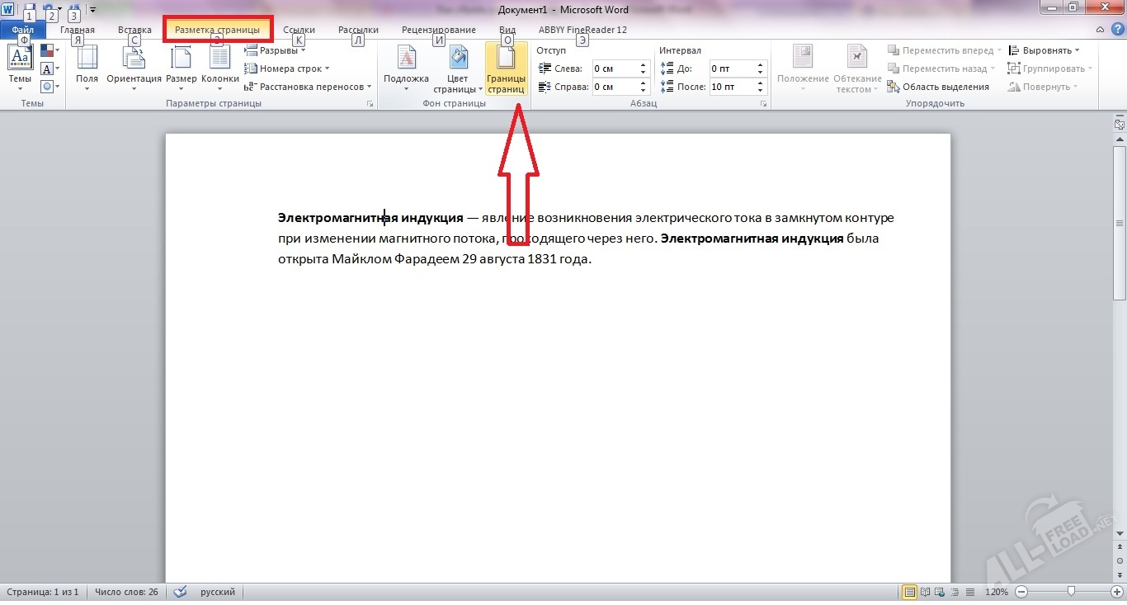Click the Границы страниц button
The image size is (1127, 605).
point(506,68)
